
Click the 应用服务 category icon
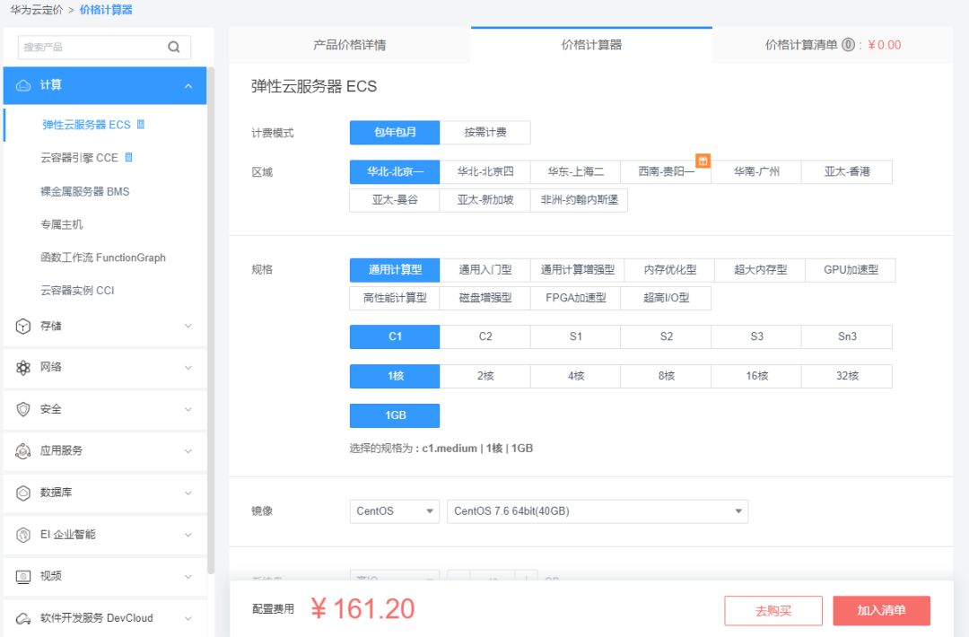tap(22, 451)
